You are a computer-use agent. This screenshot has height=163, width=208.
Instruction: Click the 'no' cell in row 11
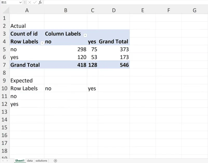(27, 96)
